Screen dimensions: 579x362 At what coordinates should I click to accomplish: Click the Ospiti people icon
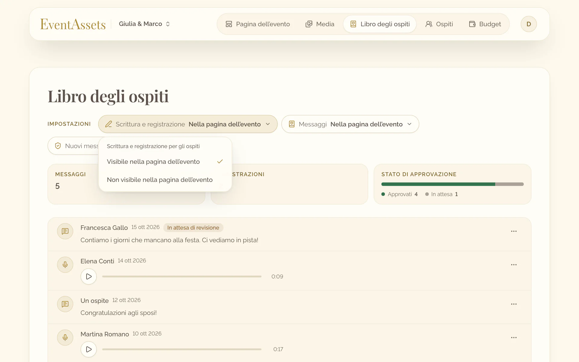coord(429,24)
